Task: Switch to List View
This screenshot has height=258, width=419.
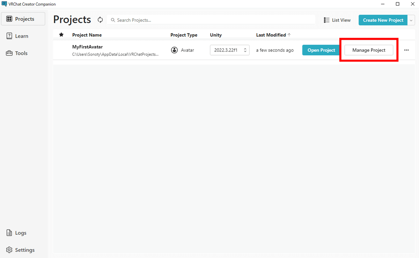Action: coord(337,20)
